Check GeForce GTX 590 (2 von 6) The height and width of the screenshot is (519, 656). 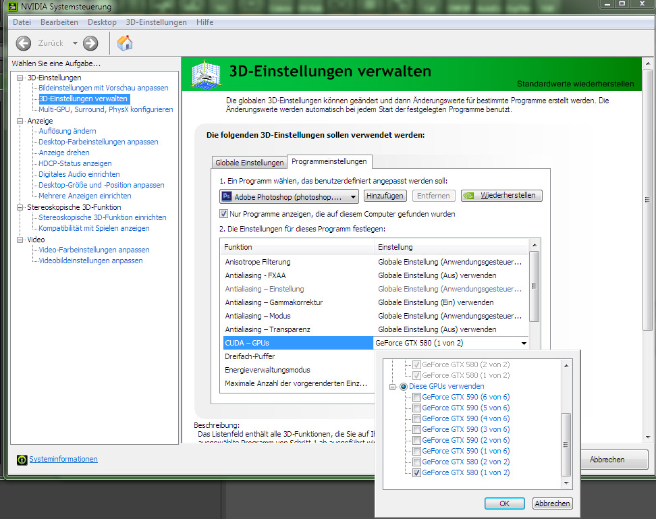416,441
